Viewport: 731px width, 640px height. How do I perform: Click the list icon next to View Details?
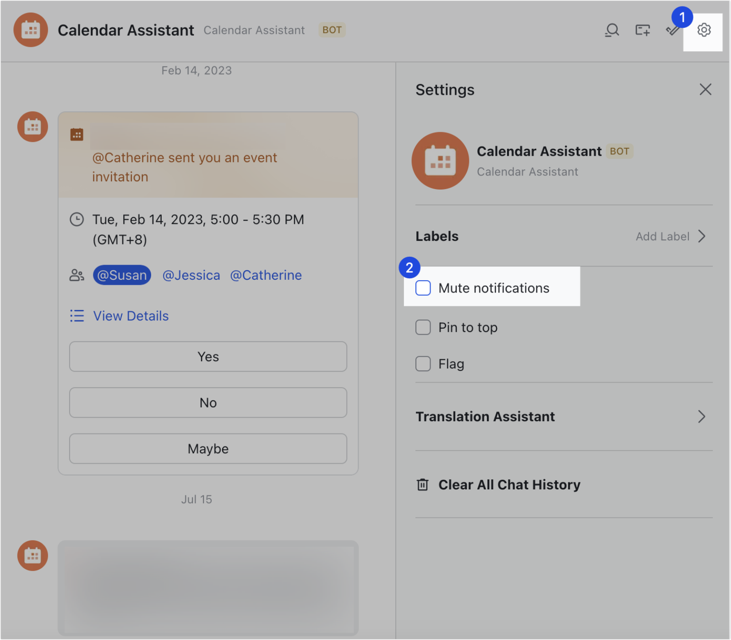[x=77, y=316]
